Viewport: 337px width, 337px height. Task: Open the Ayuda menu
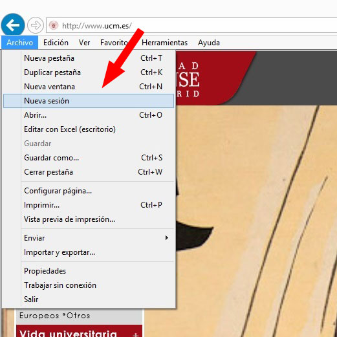click(209, 43)
